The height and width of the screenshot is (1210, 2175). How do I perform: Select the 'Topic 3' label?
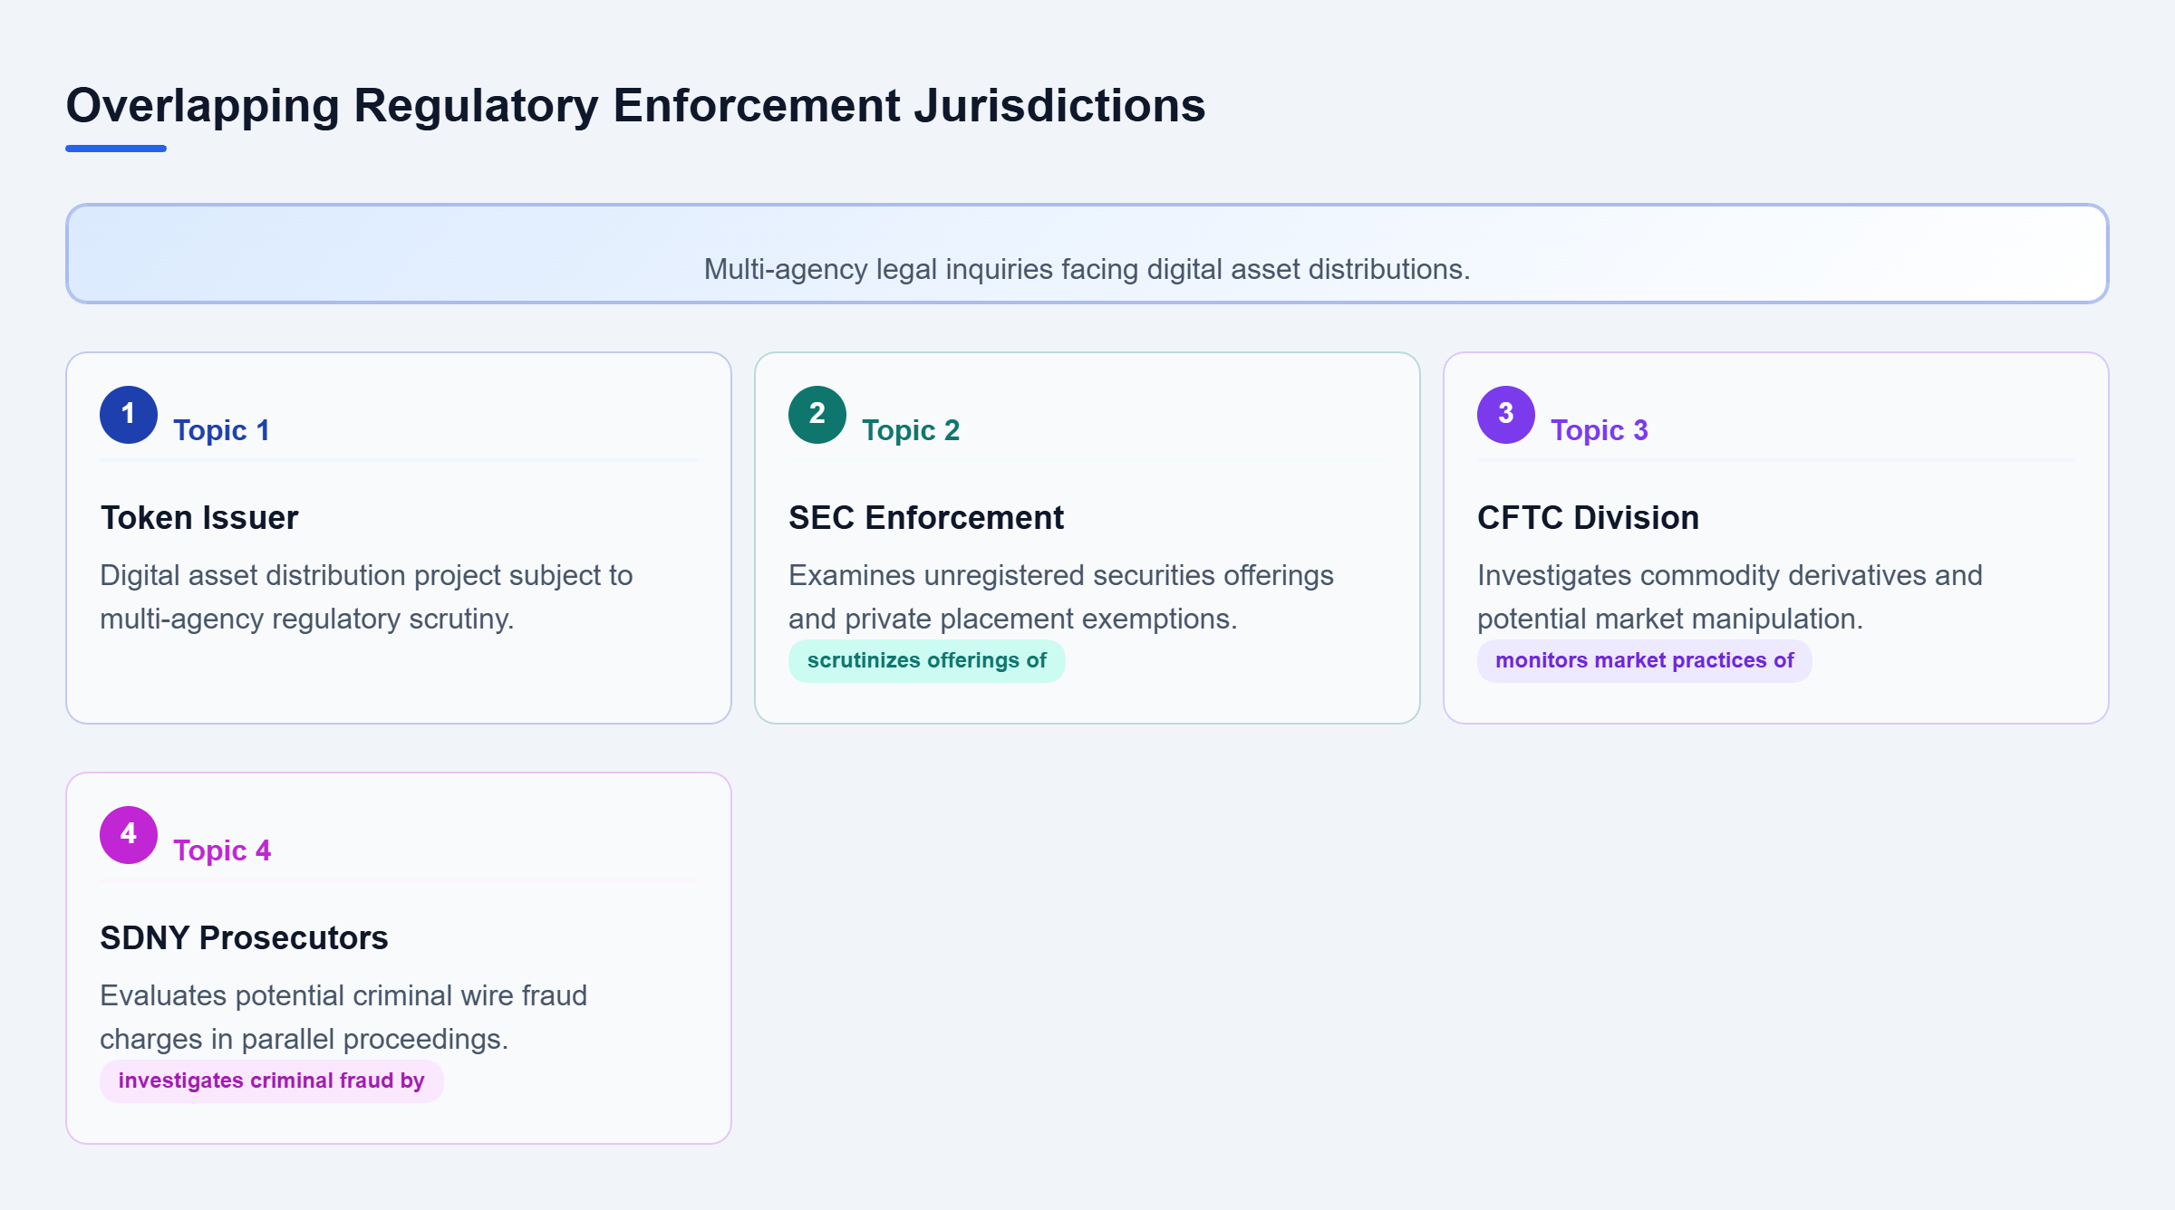point(1600,430)
